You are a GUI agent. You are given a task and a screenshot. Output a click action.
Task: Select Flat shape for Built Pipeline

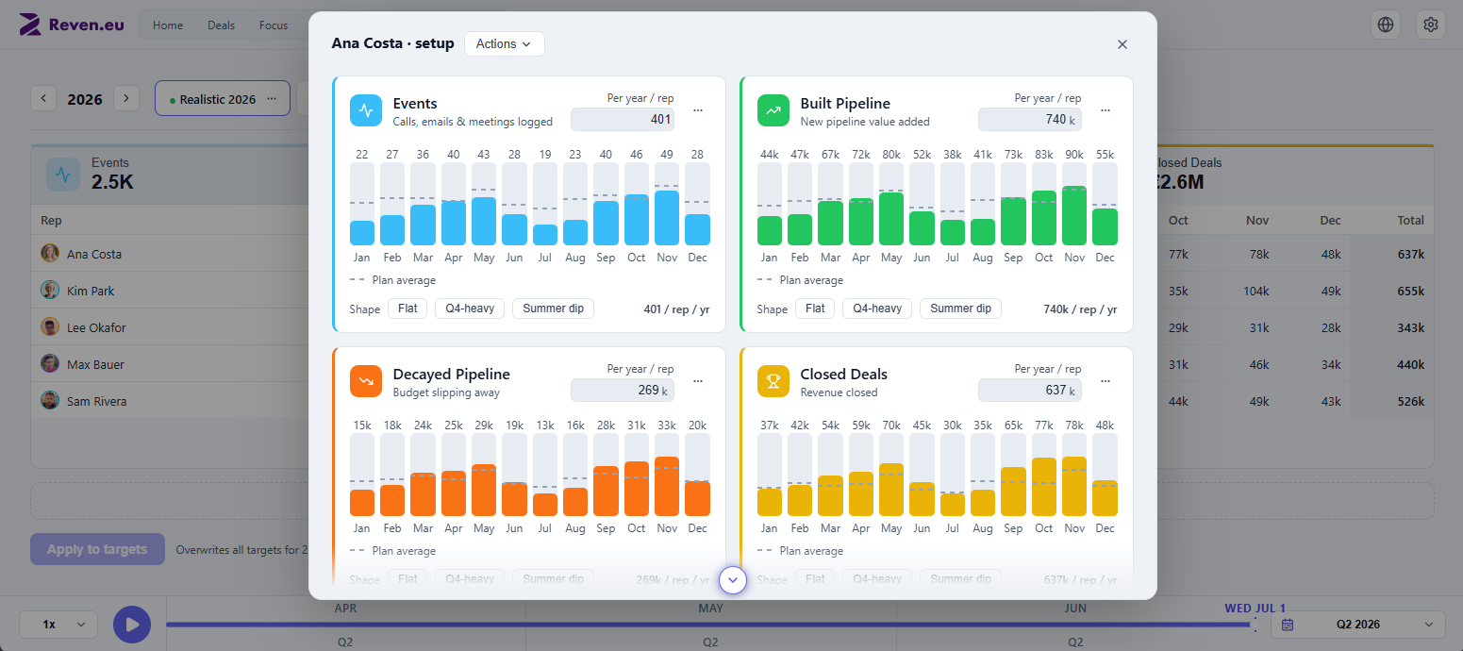(815, 309)
